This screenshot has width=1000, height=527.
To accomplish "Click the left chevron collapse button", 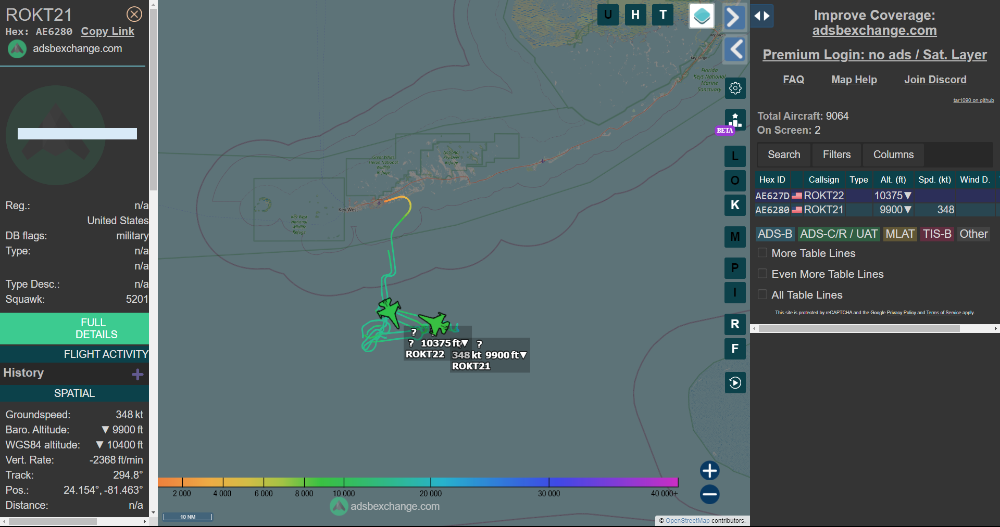I will coord(735,49).
